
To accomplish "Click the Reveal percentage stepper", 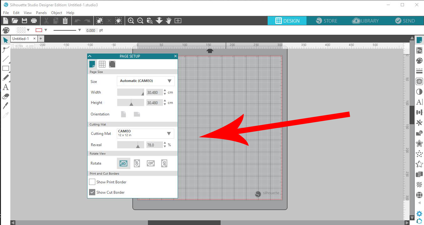I will pos(165,145).
